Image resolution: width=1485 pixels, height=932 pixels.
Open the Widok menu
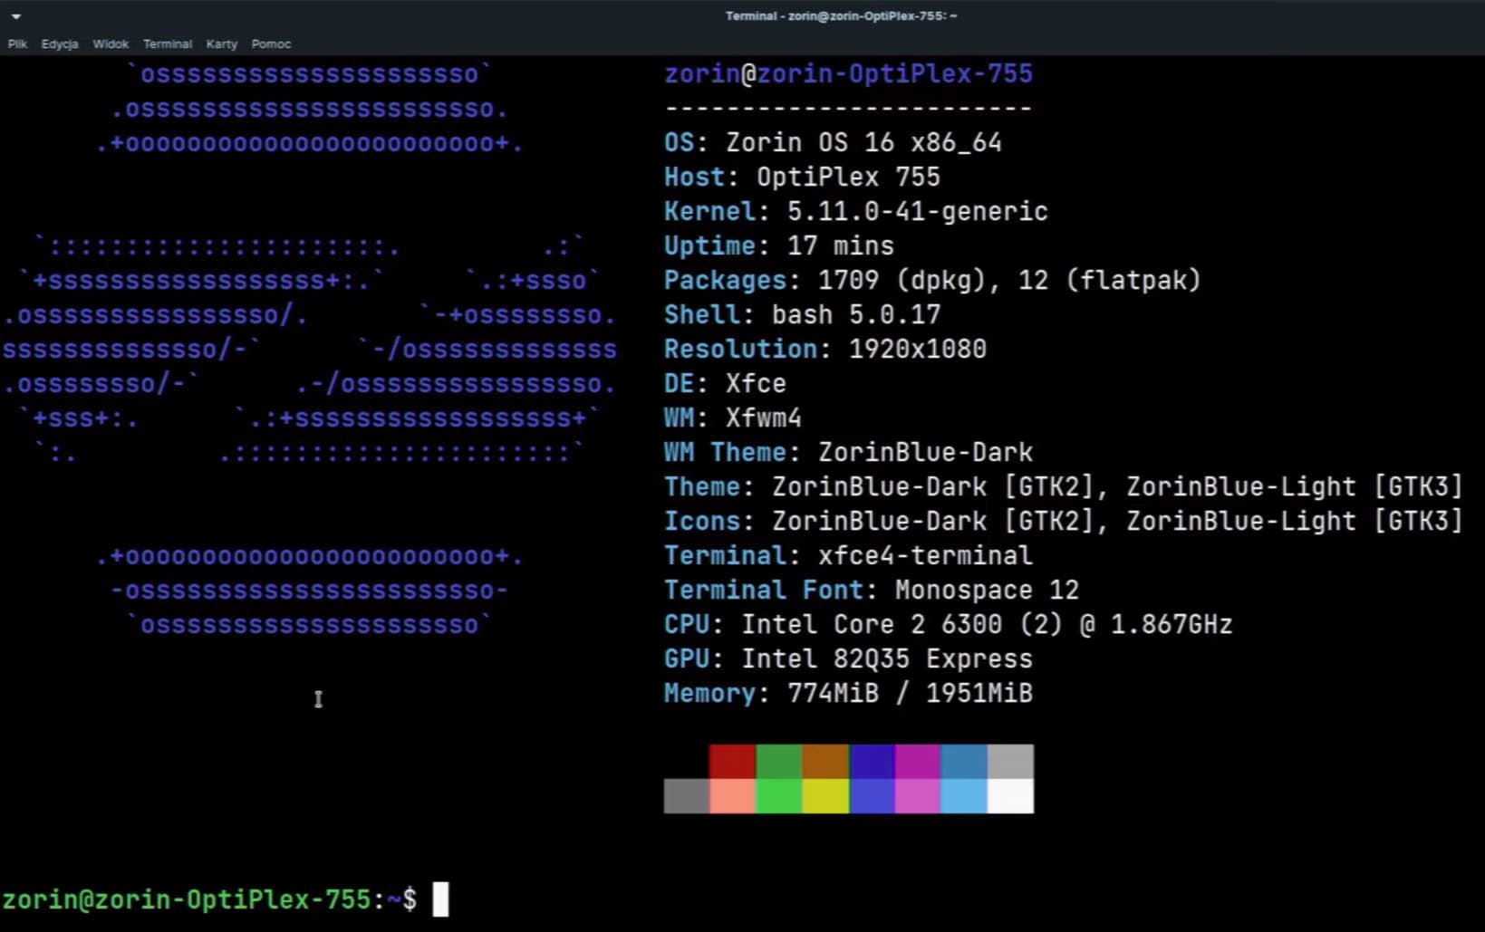[111, 43]
